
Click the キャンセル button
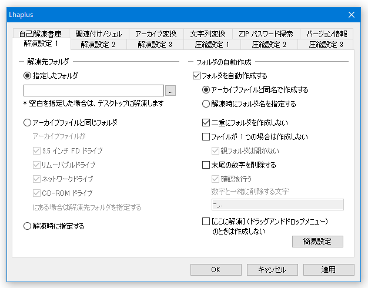pos(272,270)
